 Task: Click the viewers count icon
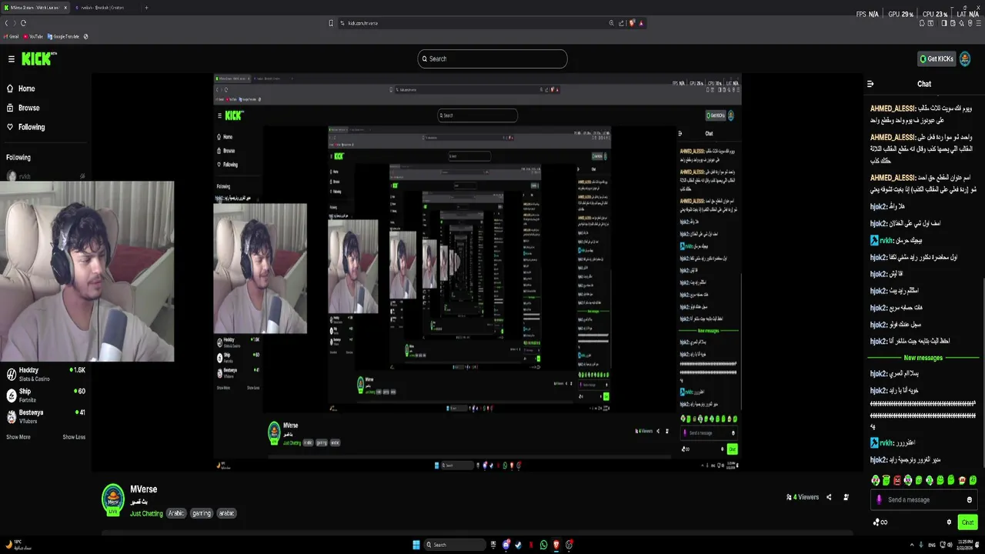pyautogui.click(x=789, y=497)
